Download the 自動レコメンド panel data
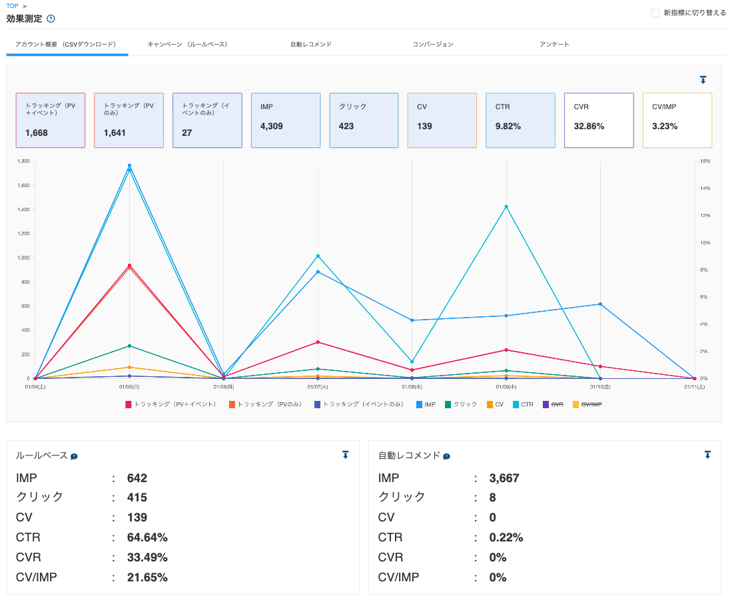 click(x=707, y=455)
